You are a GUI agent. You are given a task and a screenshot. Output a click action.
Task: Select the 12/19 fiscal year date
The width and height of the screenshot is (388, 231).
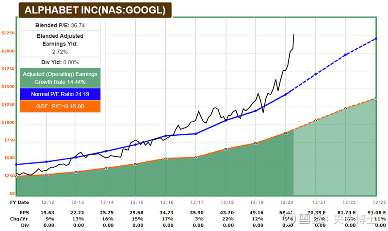pos(257,202)
